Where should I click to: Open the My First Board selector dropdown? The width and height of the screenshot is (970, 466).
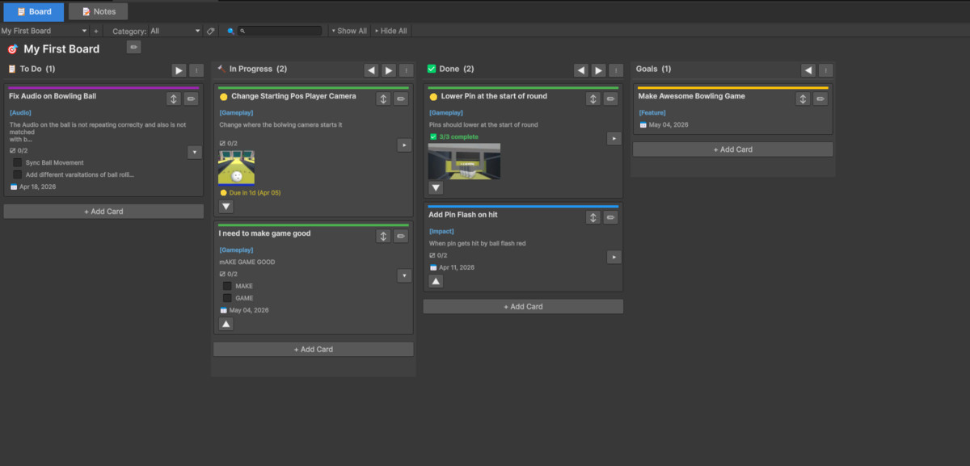click(44, 31)
